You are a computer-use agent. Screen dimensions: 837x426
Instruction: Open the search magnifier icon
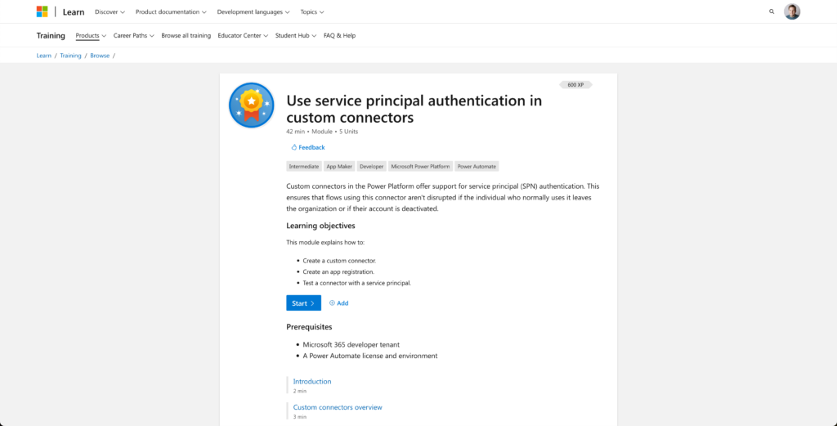coord(772,12)
